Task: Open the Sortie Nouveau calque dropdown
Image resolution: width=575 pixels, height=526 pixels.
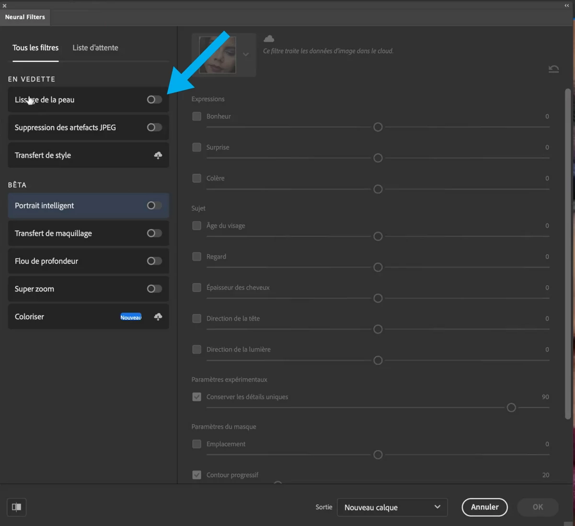Action: pyautogui.click(x=392, y=507)
